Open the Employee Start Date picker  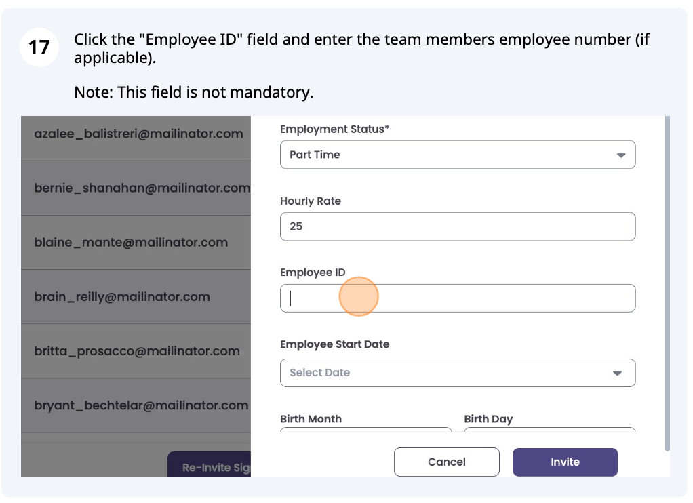(x=457, y=373)
